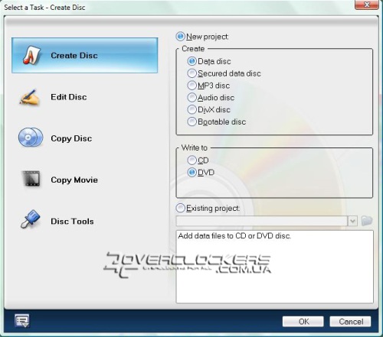The image size is (383, 337).
Task: Select the MP3 disc option
Action: pos(191,86)
